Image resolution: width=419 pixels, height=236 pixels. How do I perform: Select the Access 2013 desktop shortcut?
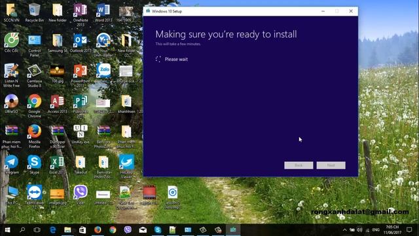pos(58,104)
